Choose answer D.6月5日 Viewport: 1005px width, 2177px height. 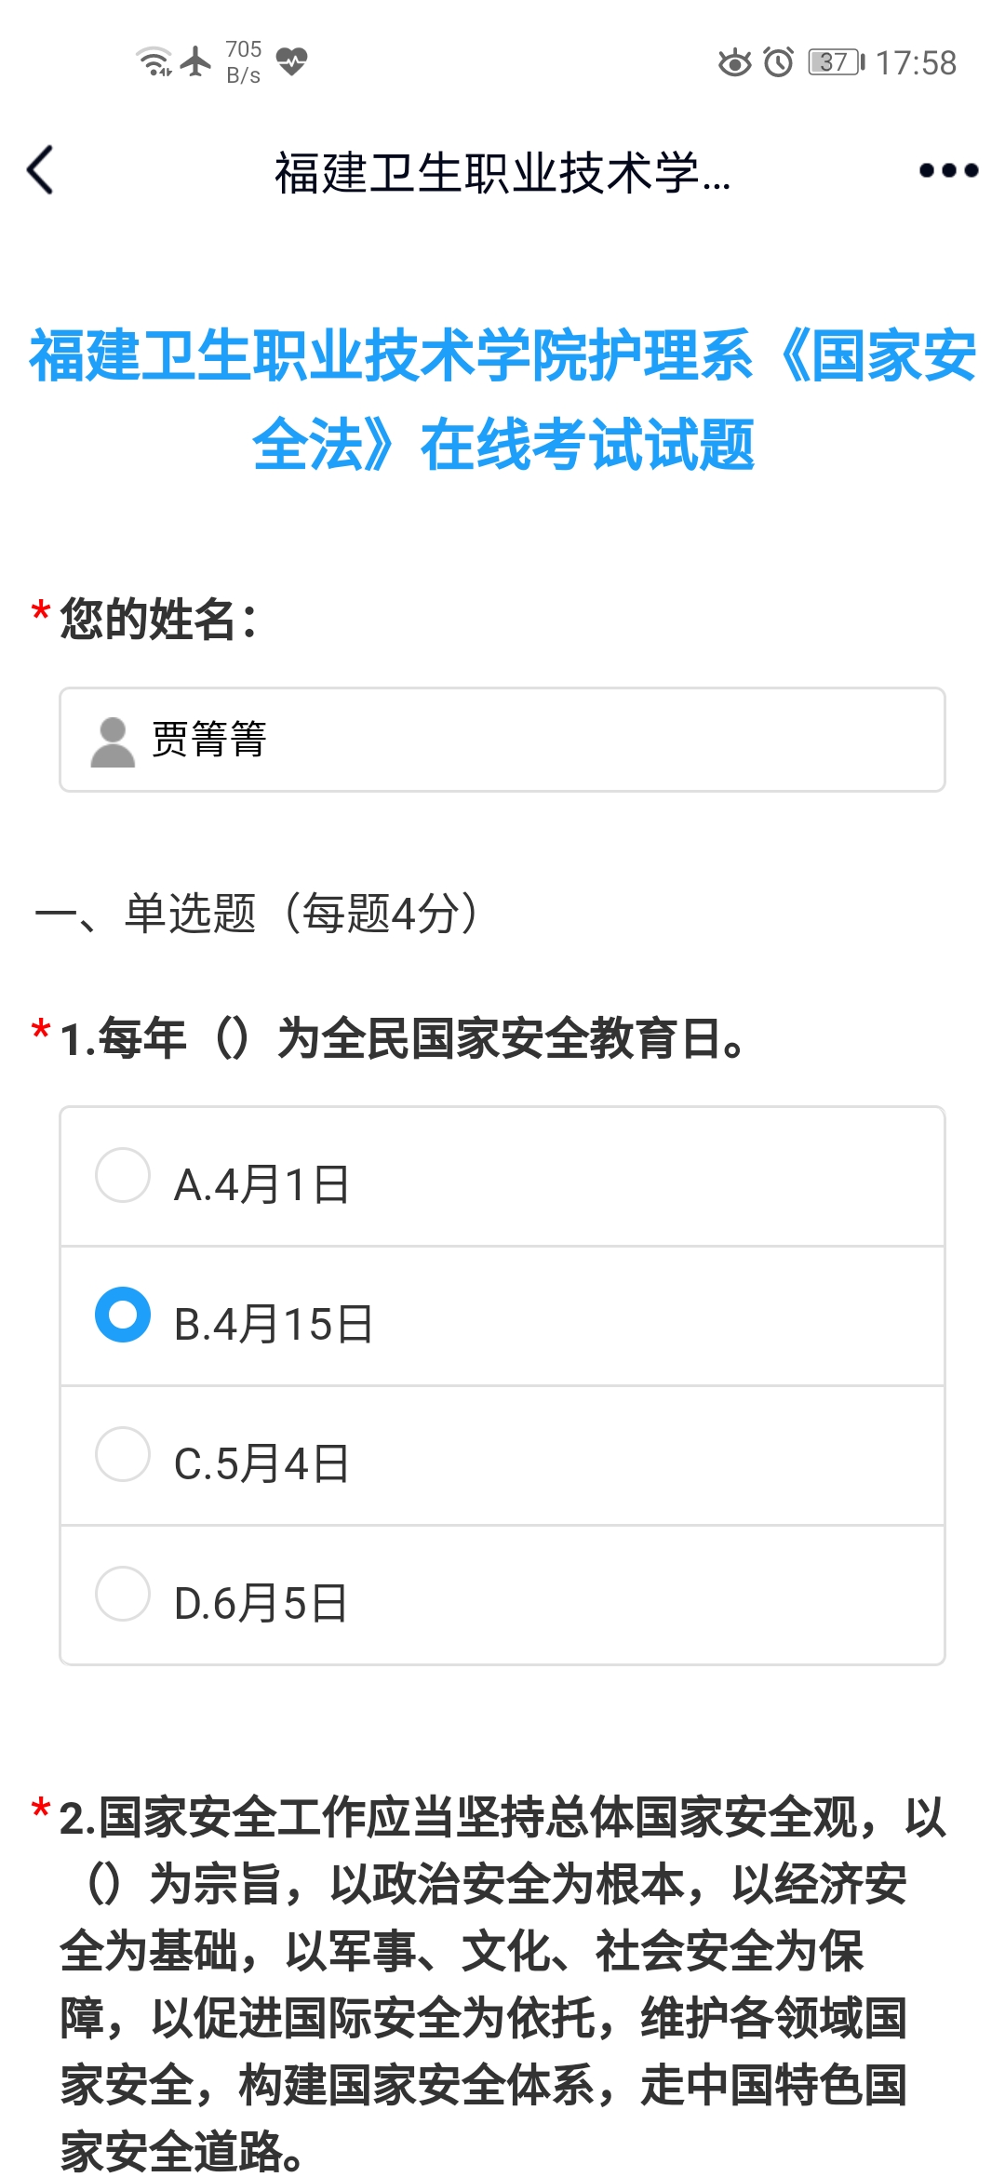point(123,1594)
